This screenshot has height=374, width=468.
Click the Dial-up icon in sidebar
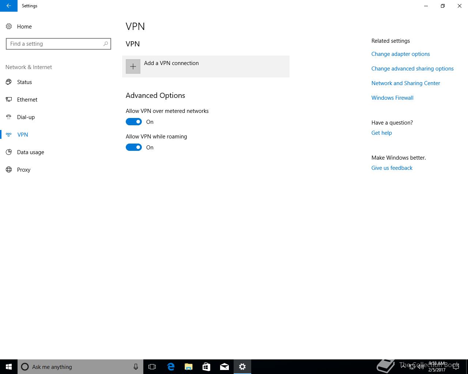pyautogui.click(x=9, y=117)
